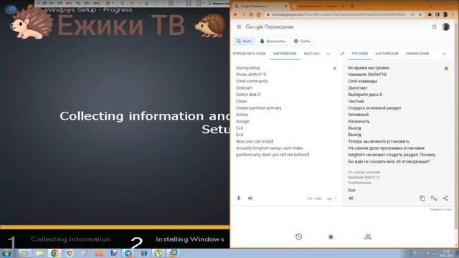Switch to the Documents translation tab

pos(273,42)
